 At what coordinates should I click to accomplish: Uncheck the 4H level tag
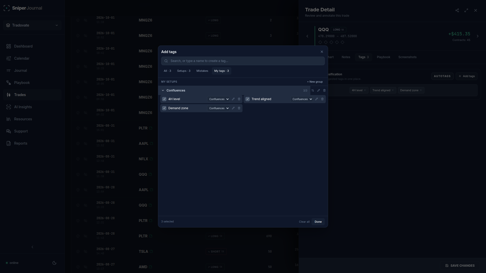click(164, 99)
